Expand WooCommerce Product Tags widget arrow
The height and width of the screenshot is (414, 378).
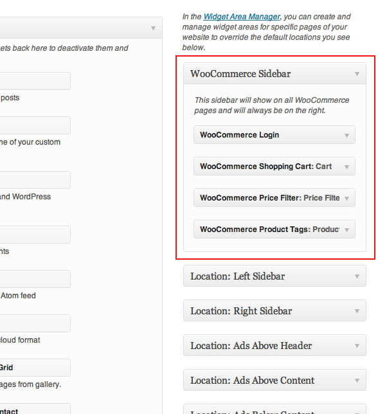pyautogui.click(x=346, y=230)
